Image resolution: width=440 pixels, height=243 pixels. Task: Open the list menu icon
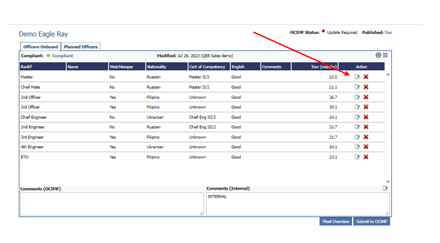[x=385, y=55]
